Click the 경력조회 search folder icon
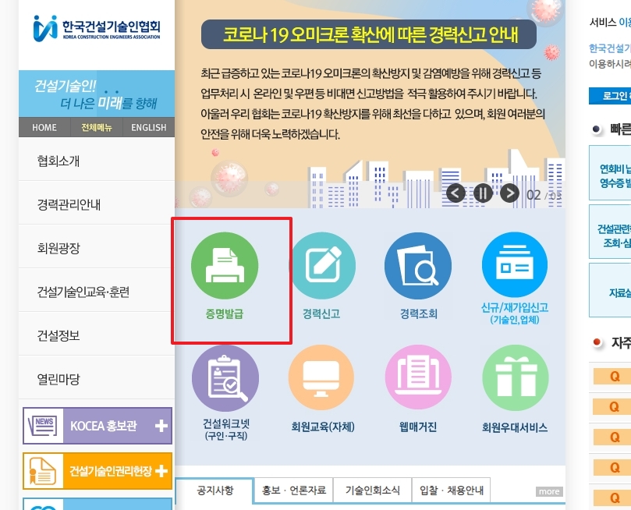631x510 pixels. (x=418, y=265)
